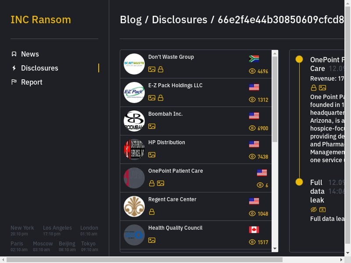Click US flag on Regent Care Center

254,201
